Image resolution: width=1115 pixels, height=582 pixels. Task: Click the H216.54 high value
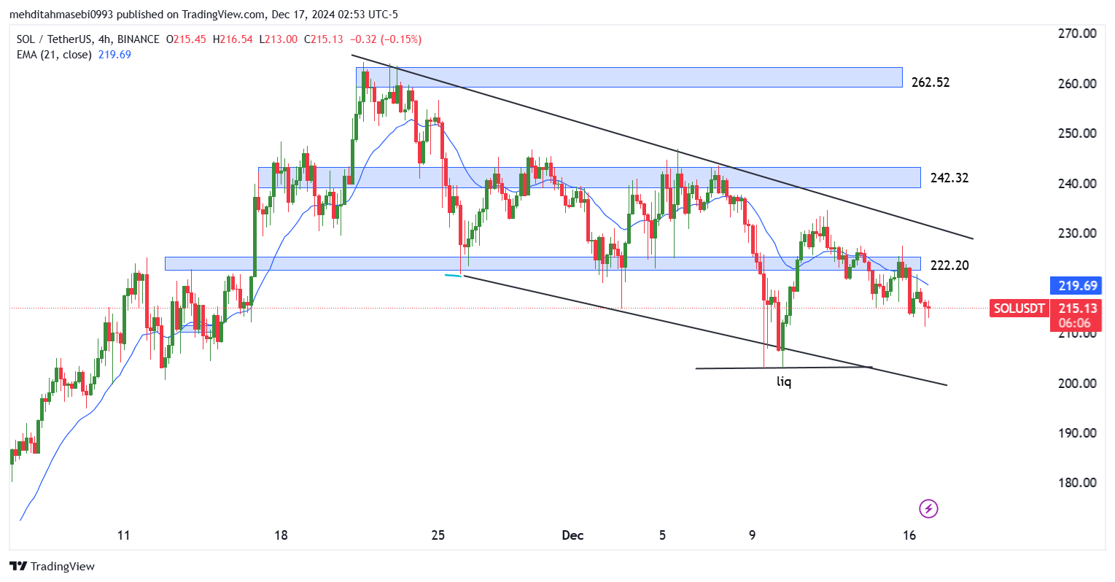point(233,39)
